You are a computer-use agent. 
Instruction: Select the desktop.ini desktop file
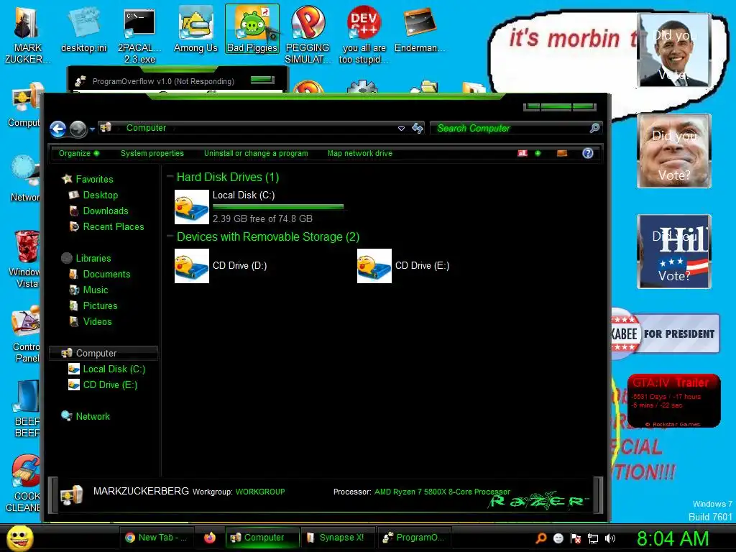83,29
